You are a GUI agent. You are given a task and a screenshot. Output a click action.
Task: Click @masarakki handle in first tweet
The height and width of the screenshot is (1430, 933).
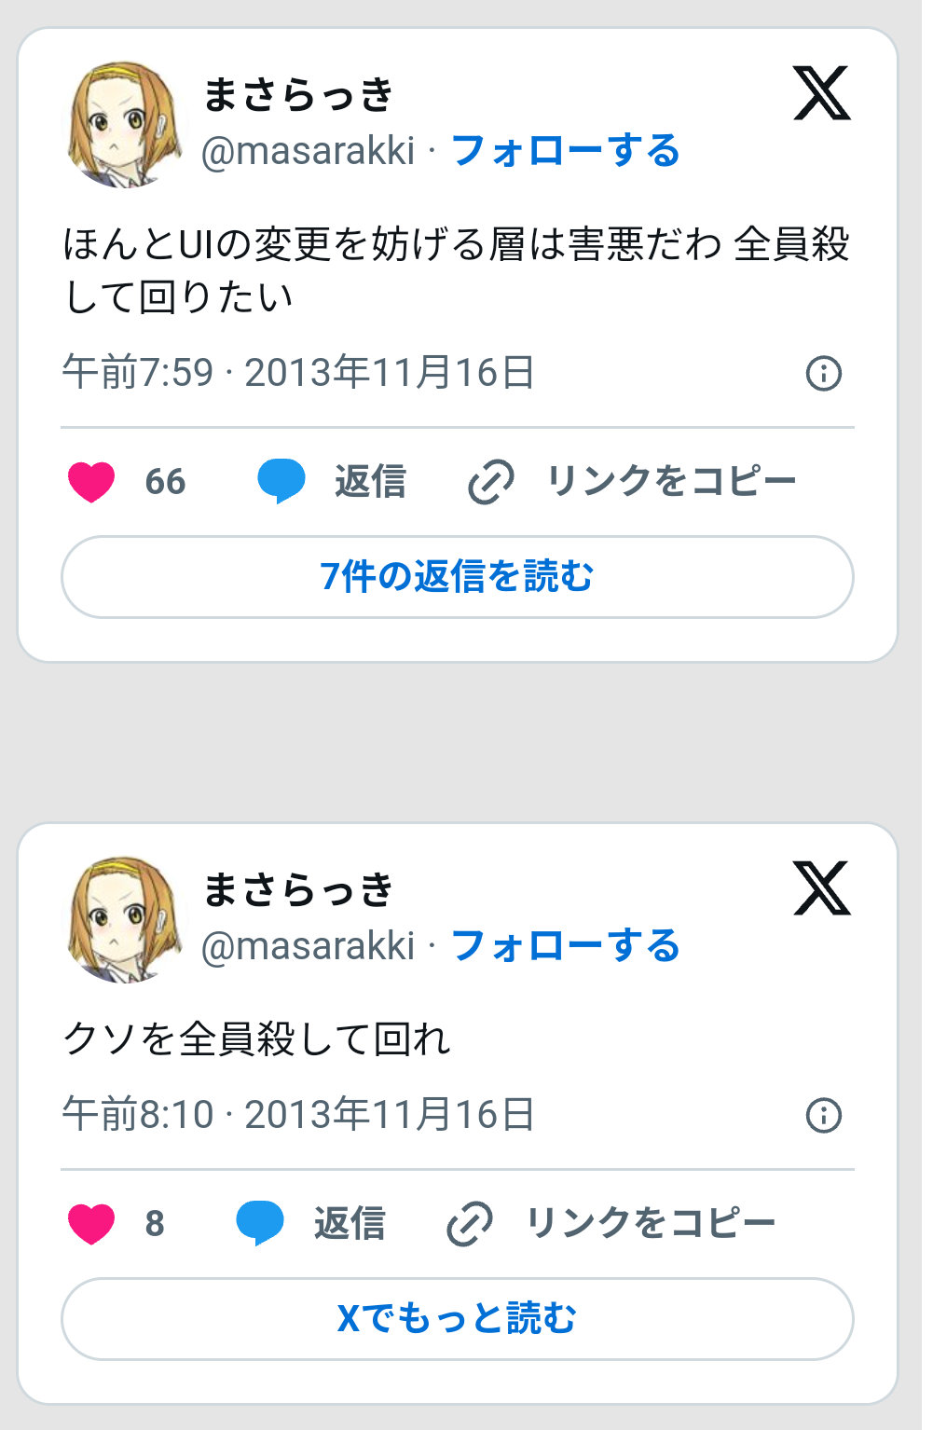point(309,151)
